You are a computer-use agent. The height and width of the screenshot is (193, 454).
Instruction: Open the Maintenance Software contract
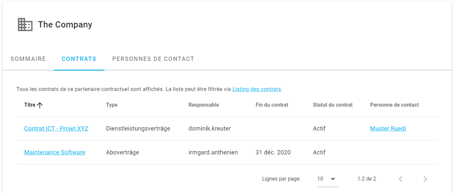pos(55,152)
